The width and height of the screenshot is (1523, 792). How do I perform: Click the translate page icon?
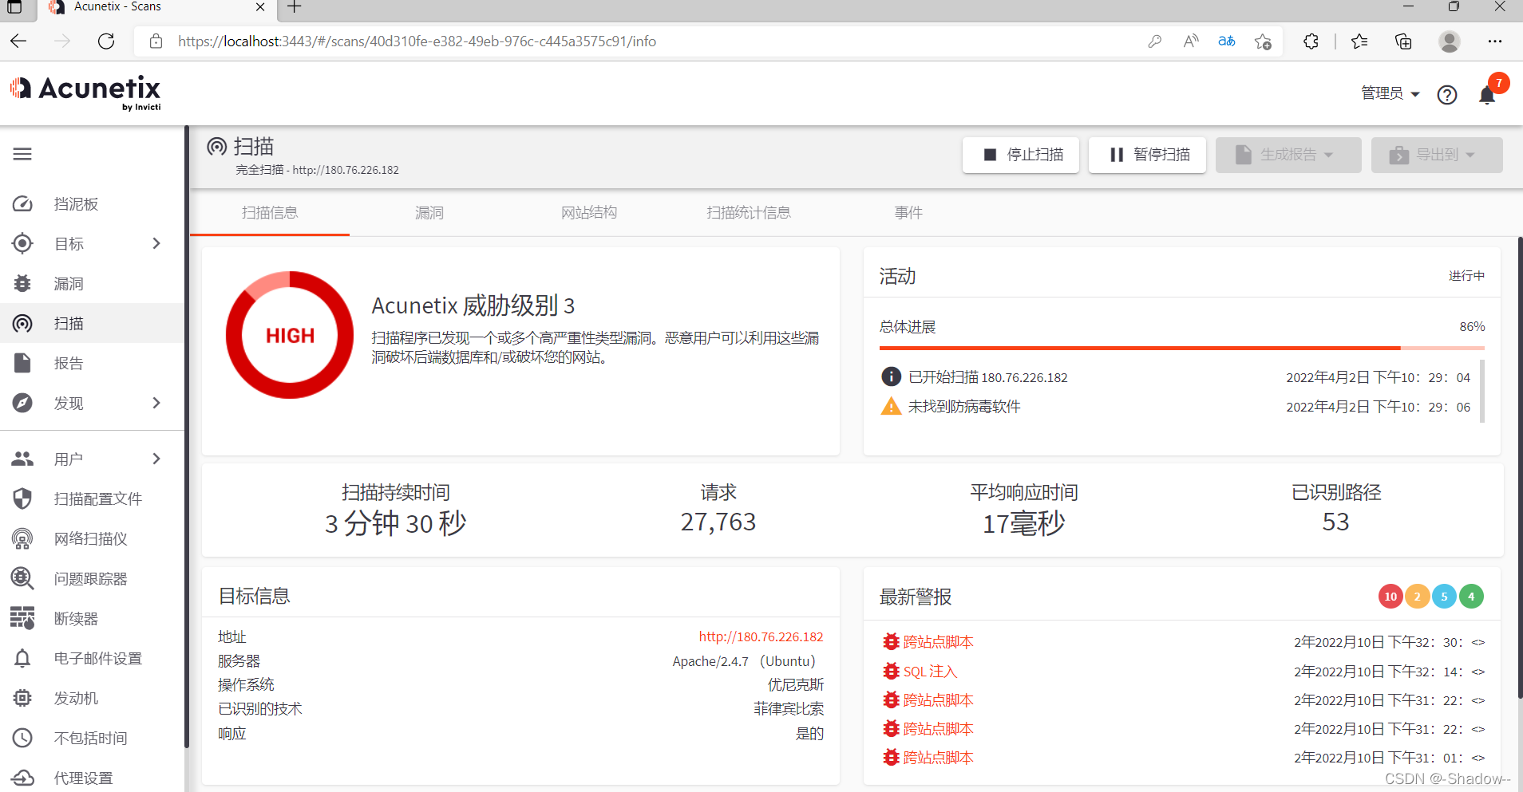tap(1227, 41)
